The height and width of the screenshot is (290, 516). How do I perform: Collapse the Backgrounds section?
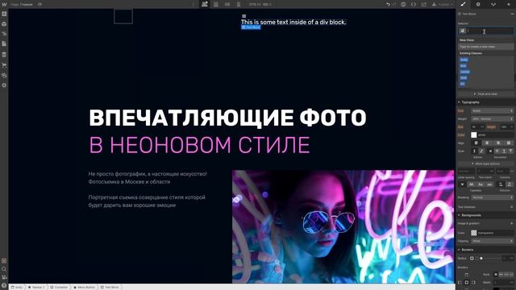coord(471,215)
